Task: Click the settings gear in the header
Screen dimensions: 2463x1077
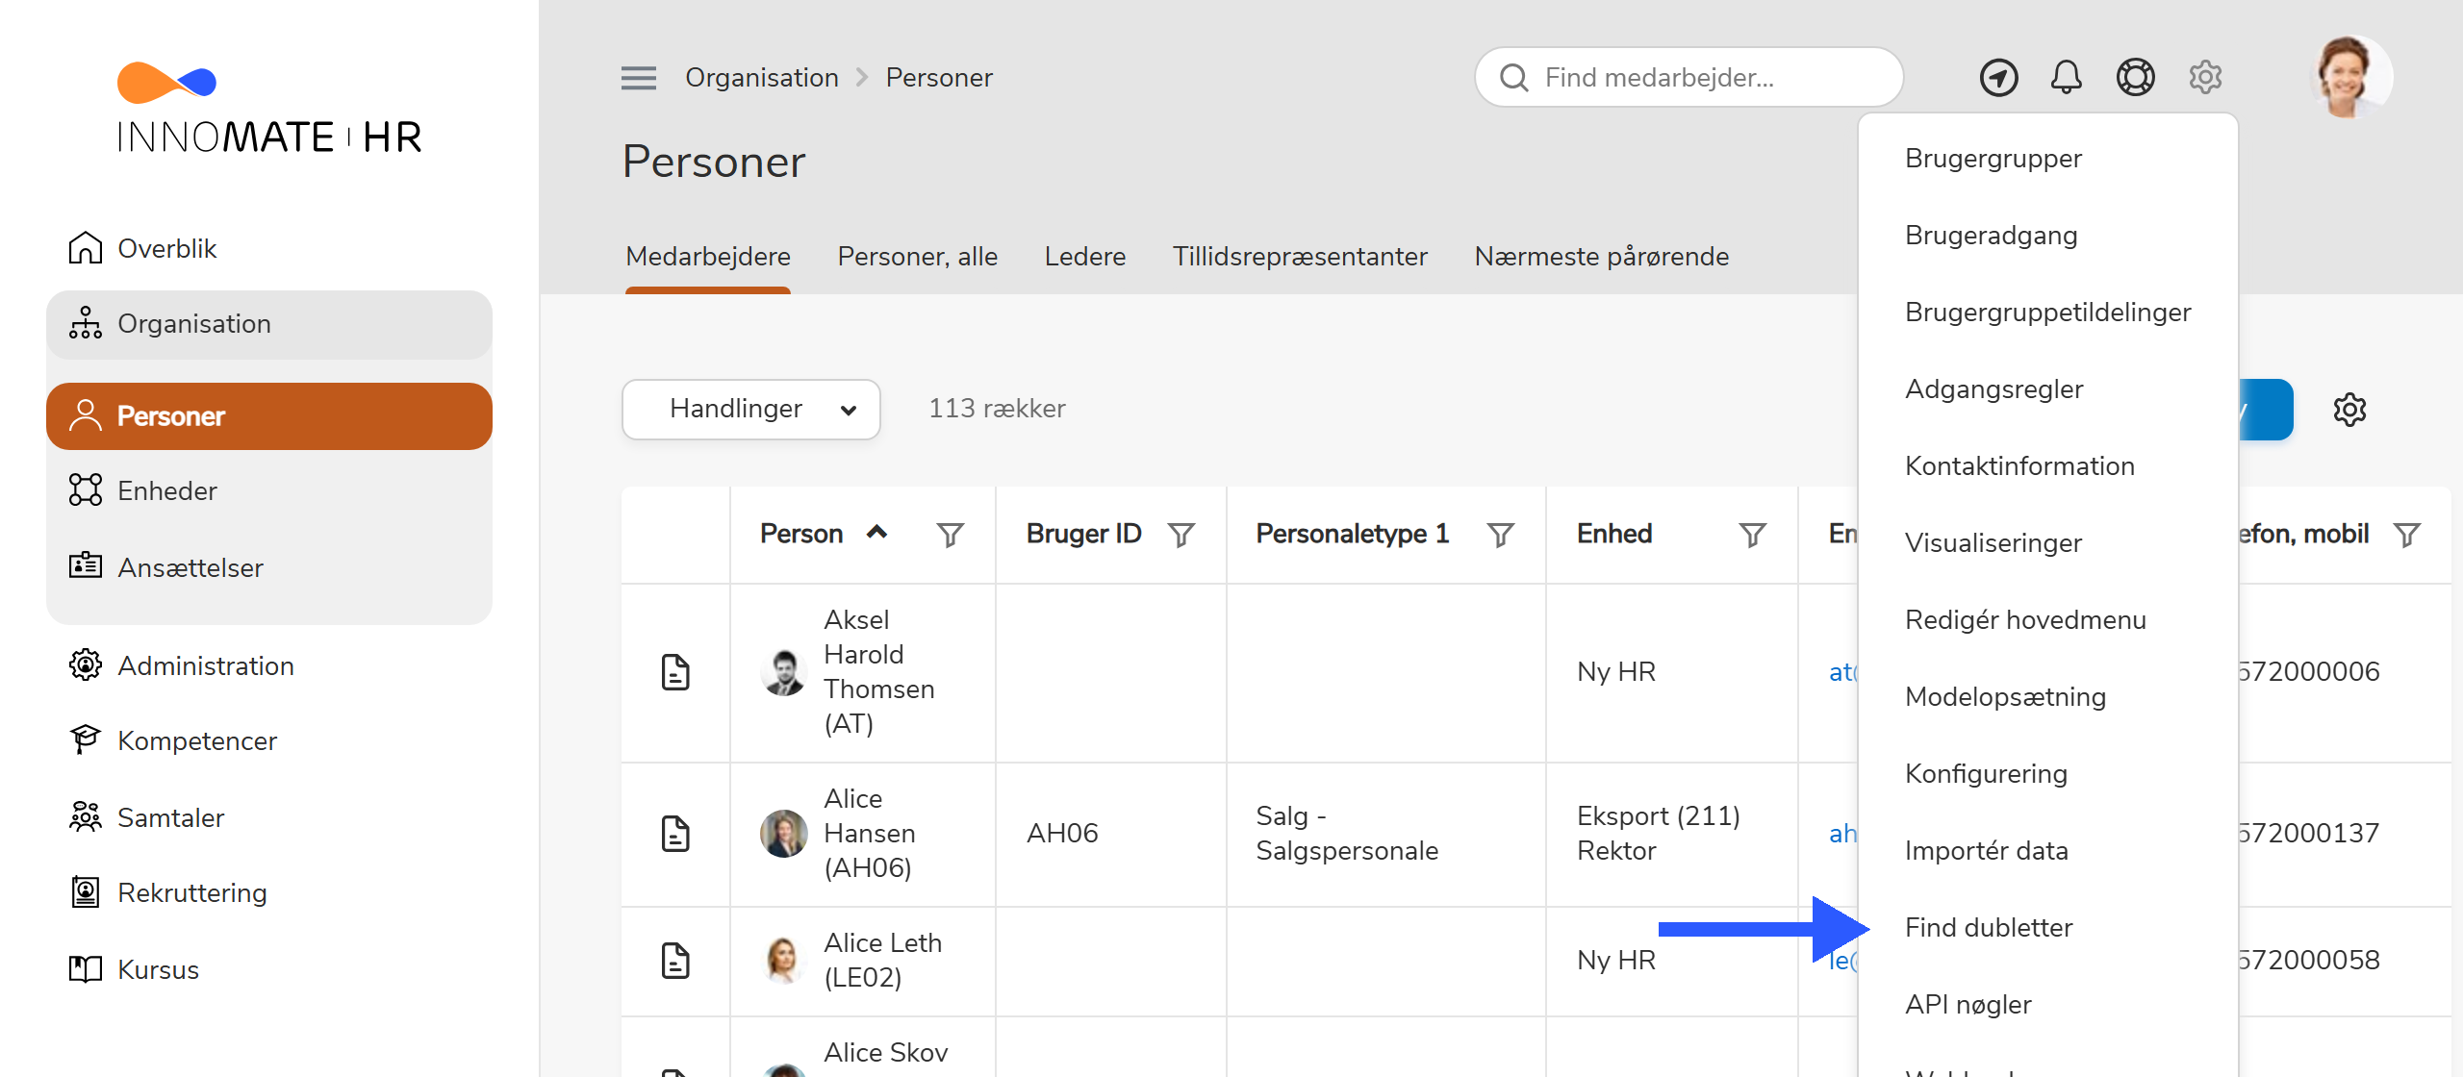Action: click(2205, 78)
